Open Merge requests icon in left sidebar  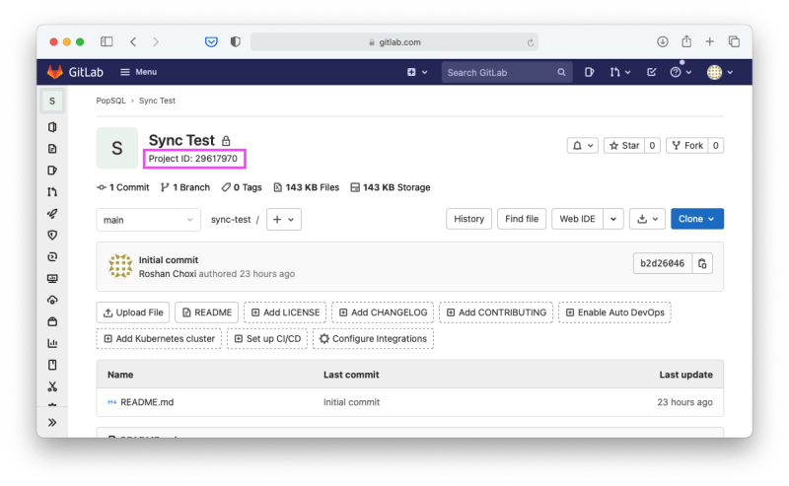coord(52,191)
